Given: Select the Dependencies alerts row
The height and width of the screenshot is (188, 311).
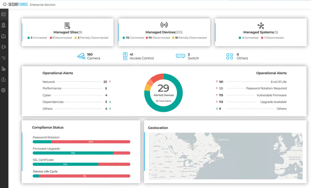Looking at the screenshot, I should click(77, 102).
